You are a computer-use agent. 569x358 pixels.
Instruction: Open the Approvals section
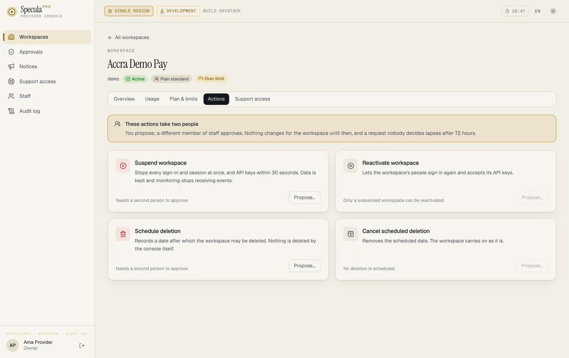(x=47, y=52)
